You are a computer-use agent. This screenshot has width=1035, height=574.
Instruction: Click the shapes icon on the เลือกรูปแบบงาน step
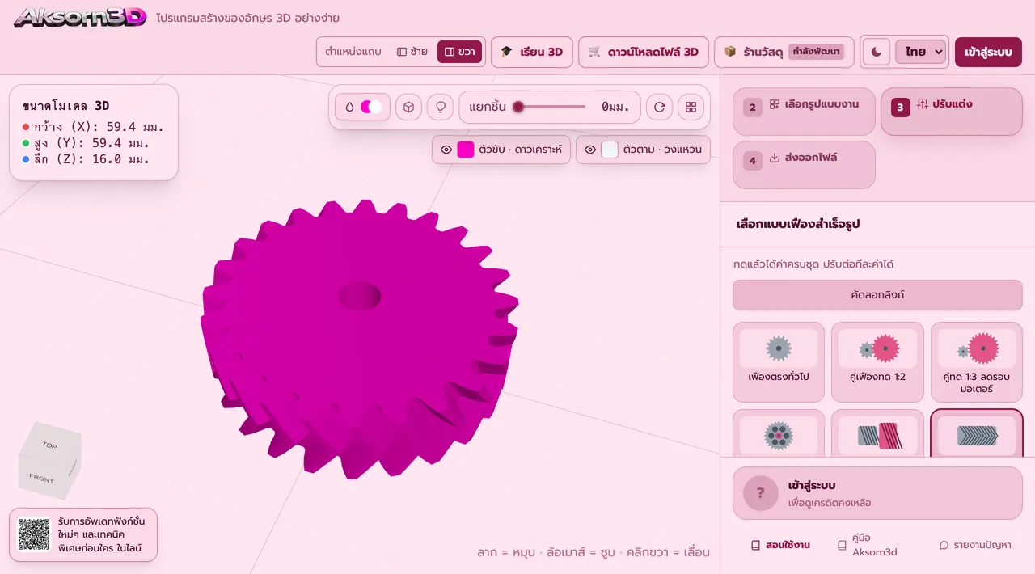(775, 104)
